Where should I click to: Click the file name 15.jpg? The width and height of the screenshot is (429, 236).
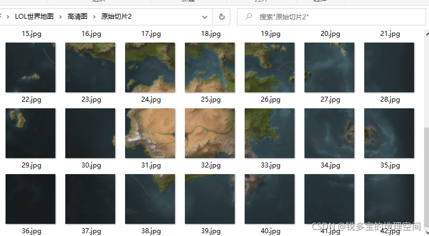coord(32,34)
